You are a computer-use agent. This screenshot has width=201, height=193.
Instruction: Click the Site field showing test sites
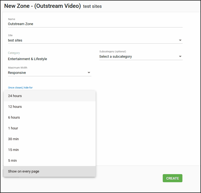tap(95, 40)
